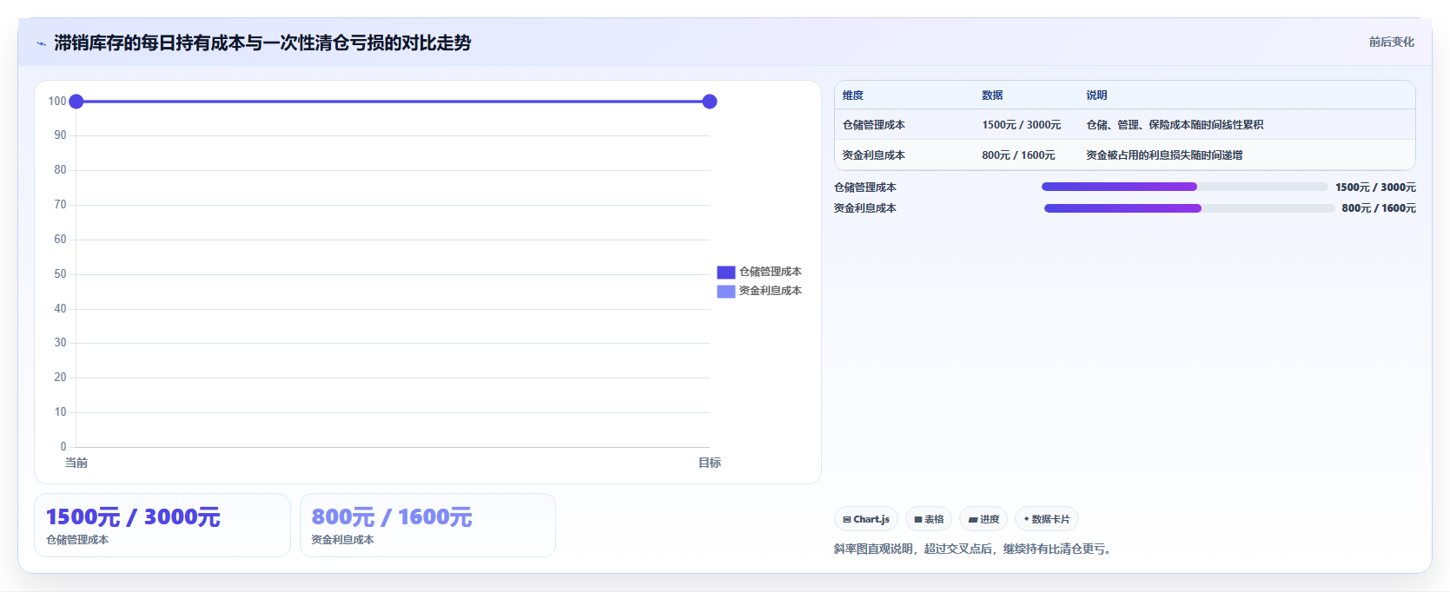1450x592 pixels.
Task: Click the 前后变化 label in header
Action: click(x=1392, y=42)
